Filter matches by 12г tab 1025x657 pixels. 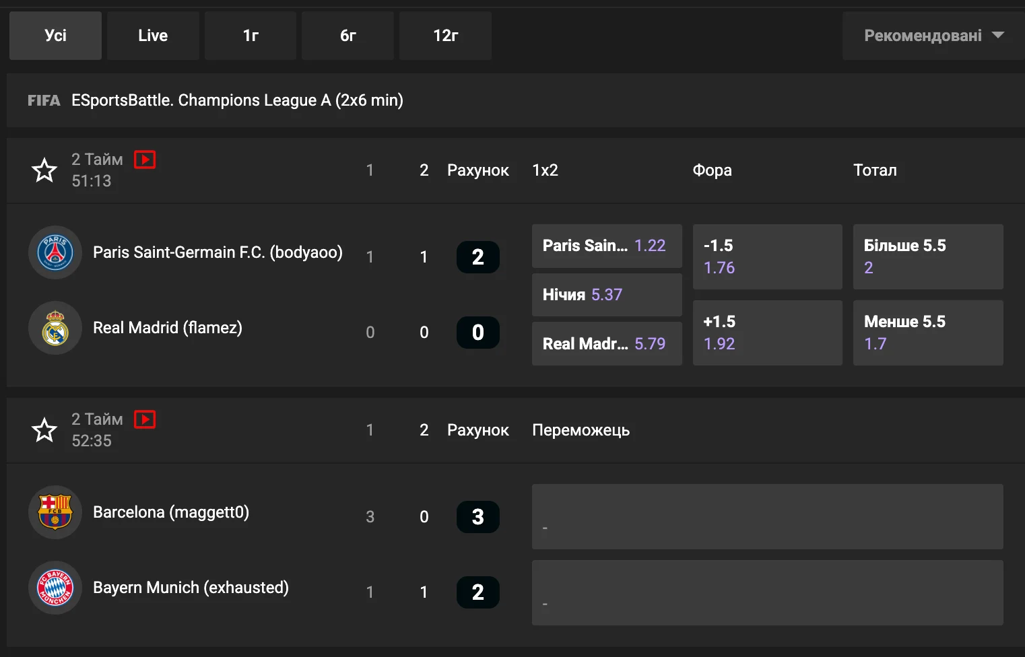point(445,36)
